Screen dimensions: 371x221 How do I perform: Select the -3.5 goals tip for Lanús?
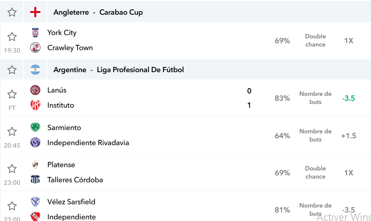[349, 98]
